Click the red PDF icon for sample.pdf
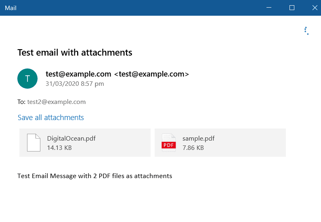The width and height of the screenshot is (321, 222). 169,143
